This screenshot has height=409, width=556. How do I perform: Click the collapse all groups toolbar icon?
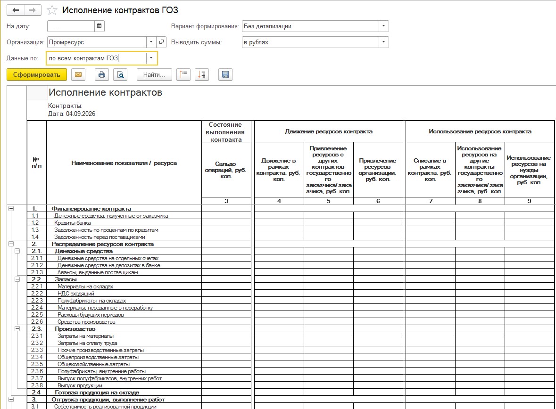(183, 74)
